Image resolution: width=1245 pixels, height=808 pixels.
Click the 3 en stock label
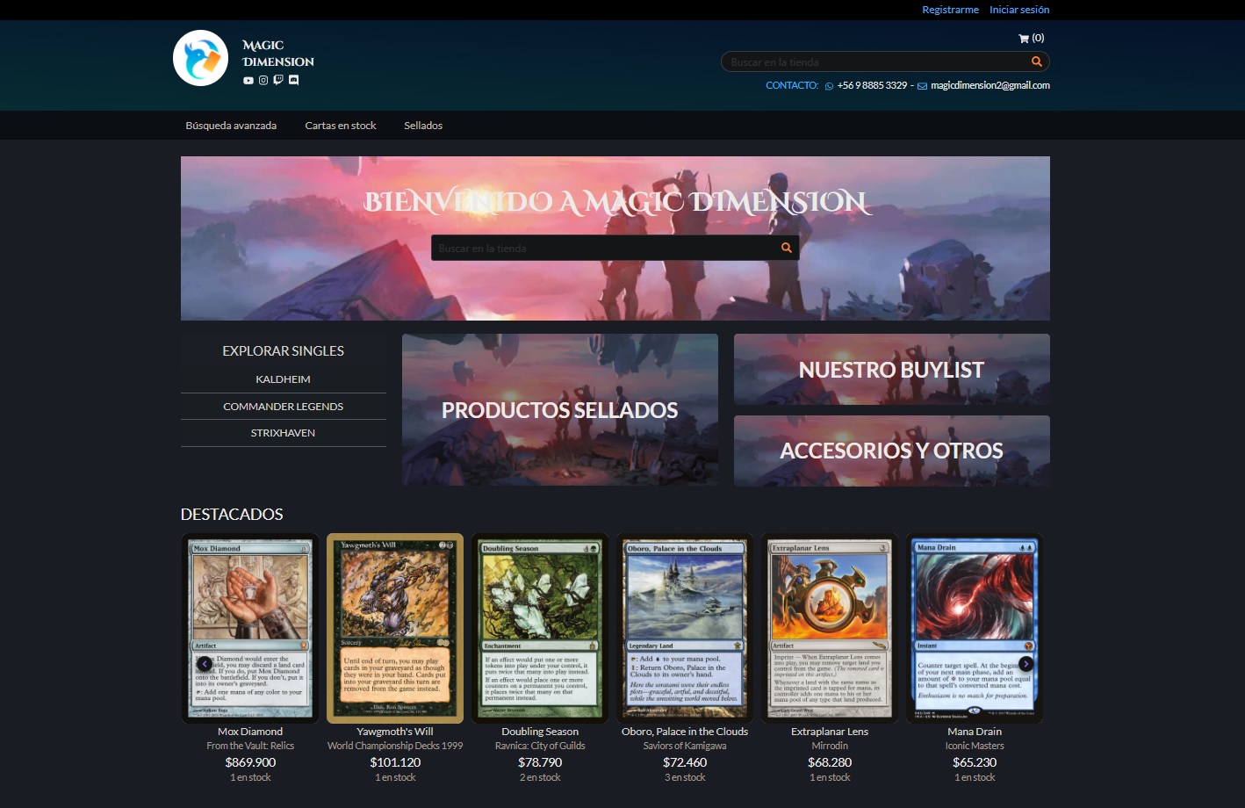[685, 777]
